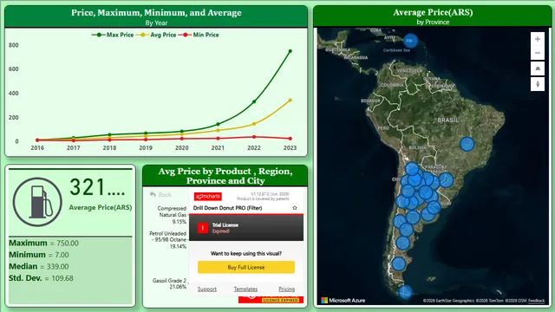Screen dimensions: 555x312
Task: Open the Templates link
Action: (x=245, y=289)
